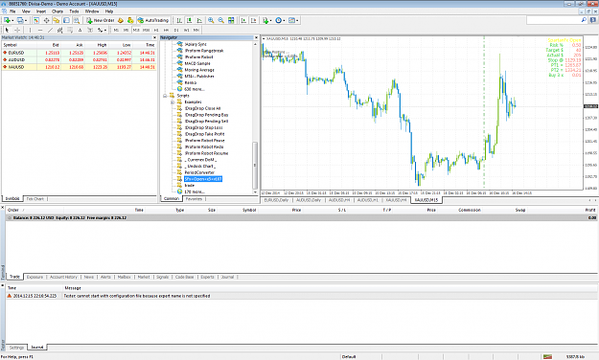
Task: Toggle the Market Watch panel icon
Action: click(x=36, y=20)
